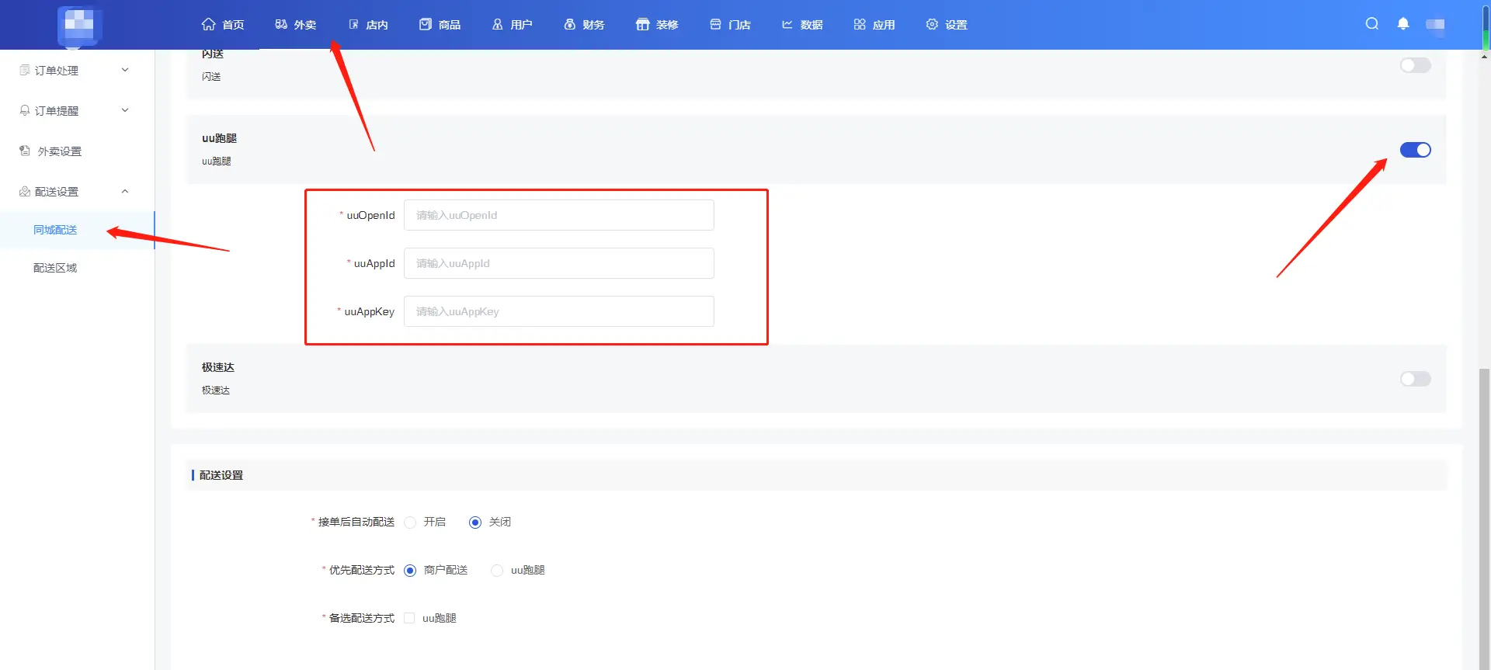Go to the 数据 chart tab

(x=802, y=25)
